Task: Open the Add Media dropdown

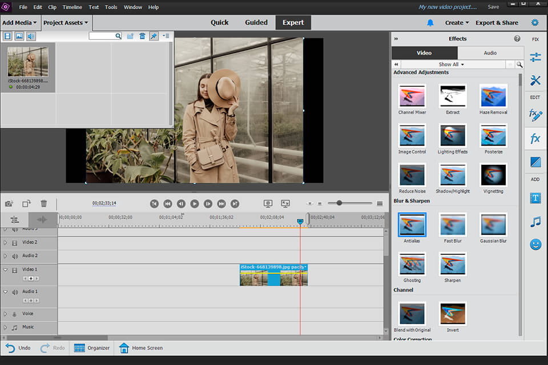Action: click(19, 22)
